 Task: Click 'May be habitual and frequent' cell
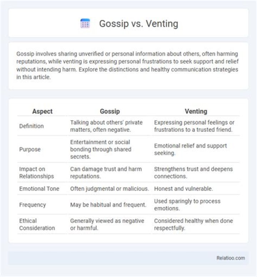click(108, 205)
